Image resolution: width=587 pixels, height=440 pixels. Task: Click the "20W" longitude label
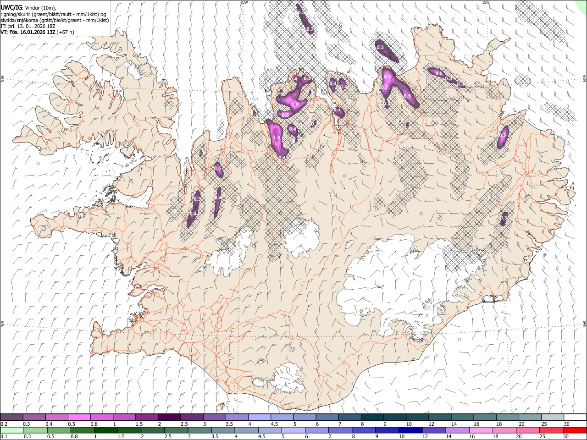[x=244, y=2]
